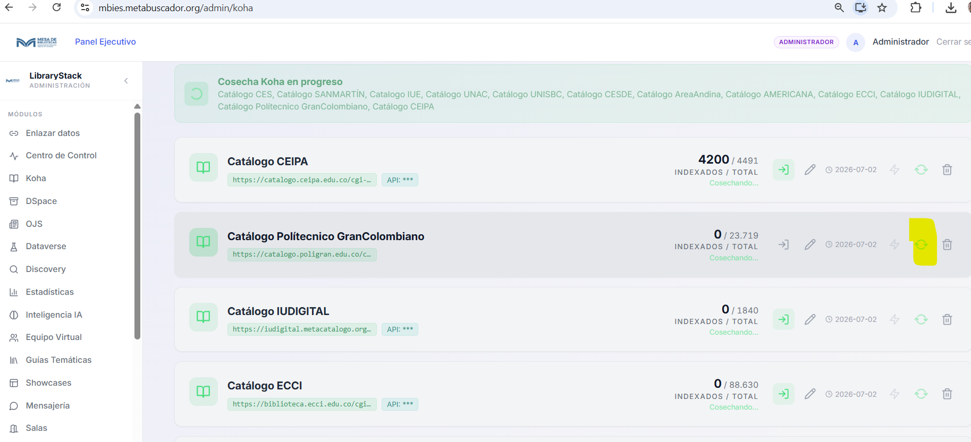971x442 pixels.
Task: Click book icon of Catálogo Politecnico GranColombiano
Action: click(x=204, y=242)
